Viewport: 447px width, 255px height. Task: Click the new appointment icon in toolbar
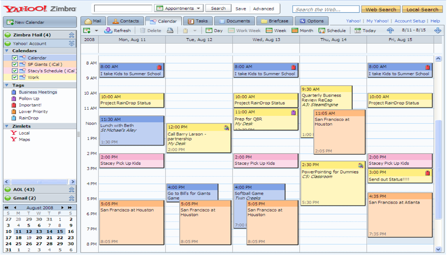click(87, 31)
